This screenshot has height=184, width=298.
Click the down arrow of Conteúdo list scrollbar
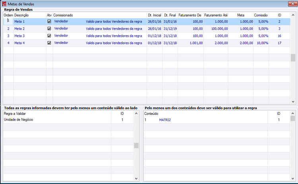point(293,178)
